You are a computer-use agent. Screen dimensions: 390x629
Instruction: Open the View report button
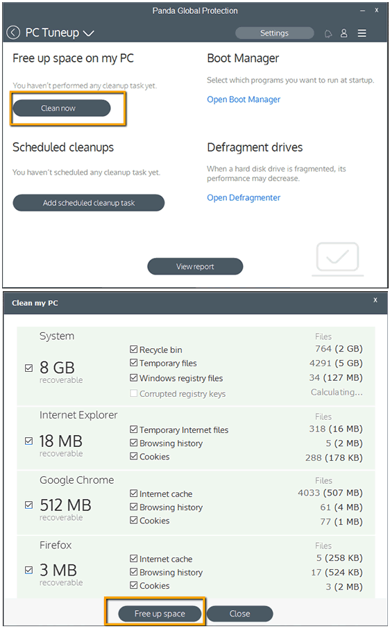pos(195,266)
